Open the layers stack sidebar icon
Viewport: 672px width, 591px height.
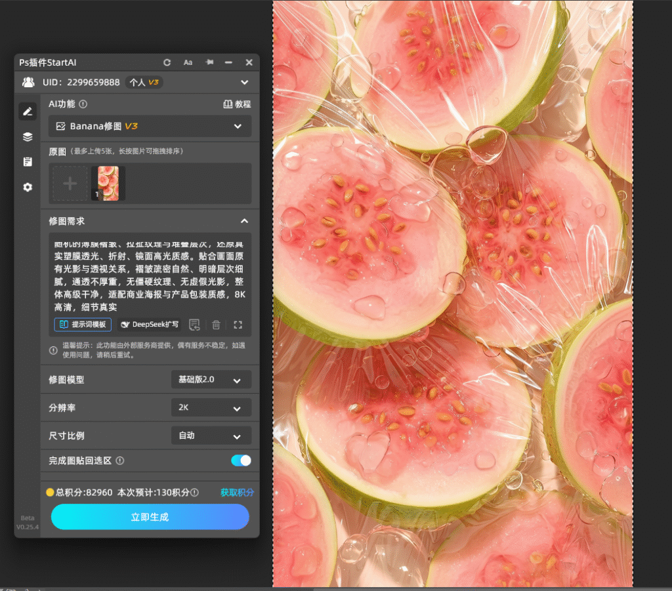tap(28, 137)
